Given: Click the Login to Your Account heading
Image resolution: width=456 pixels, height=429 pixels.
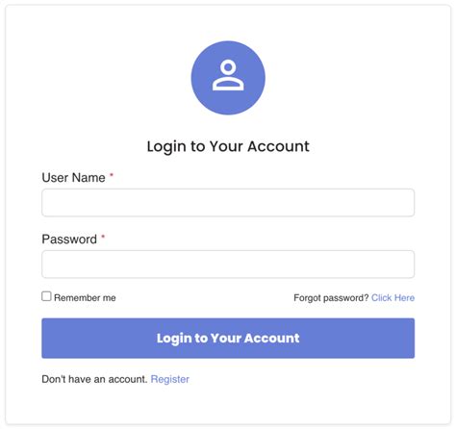Looking at the screenshot, I should [228, 146].
